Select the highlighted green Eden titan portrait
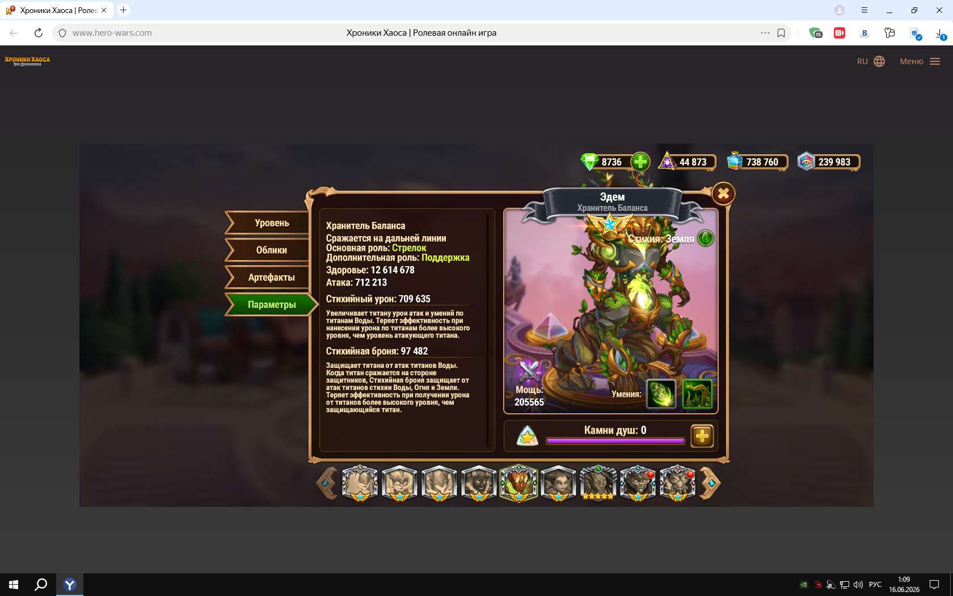The height and width of the screenshot is (596, 953). pyautogui.click(x=518, y=483)
